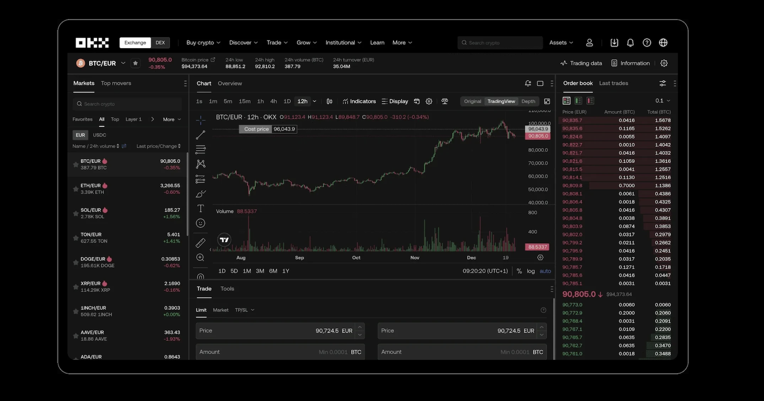Click the left Price input field
Image resolution: width=764 pixels, height=401 pixels.
[280, 331]
